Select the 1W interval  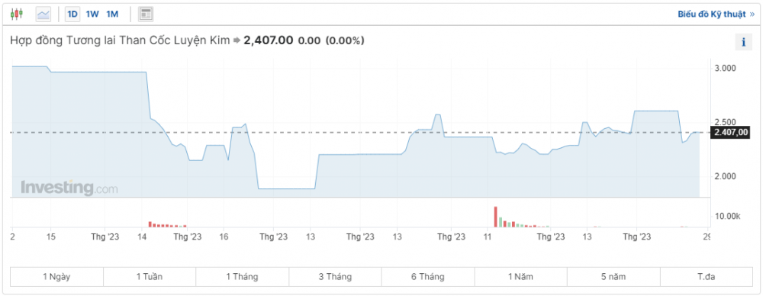(x=92, y=14)
